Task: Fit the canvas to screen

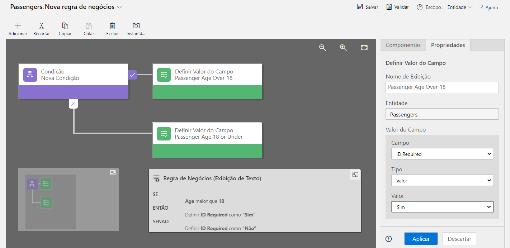Action: click(364, 48)
